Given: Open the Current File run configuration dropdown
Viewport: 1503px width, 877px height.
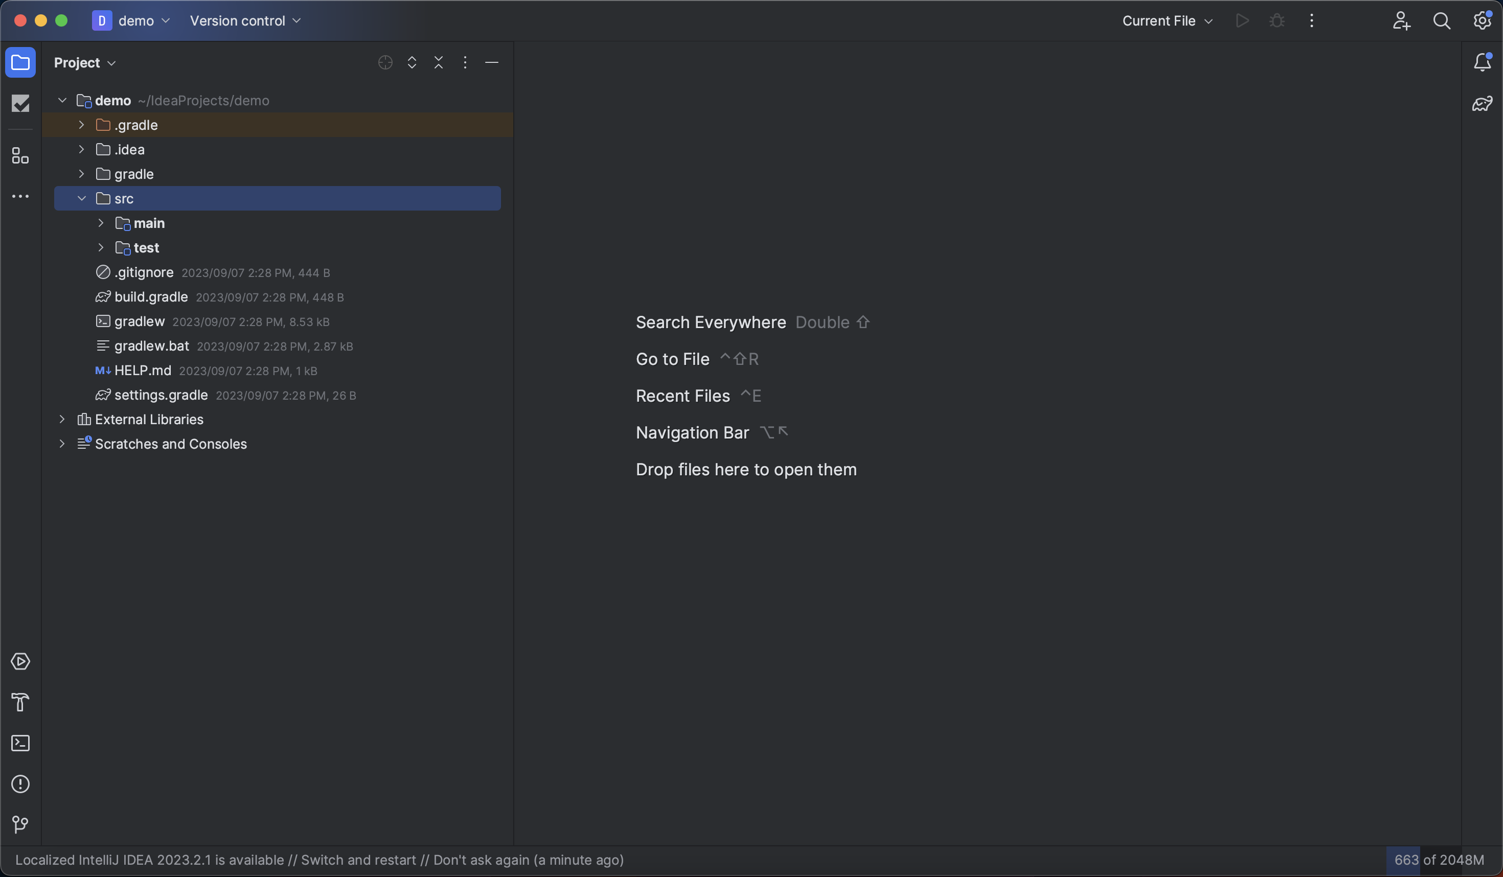Looking at the screenshot, I should coord(1167,21).
